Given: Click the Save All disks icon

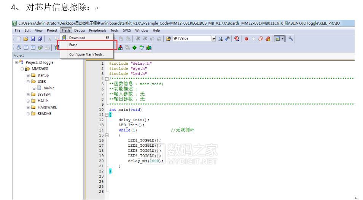Looking at the screenshot, I should coord(40,39).
